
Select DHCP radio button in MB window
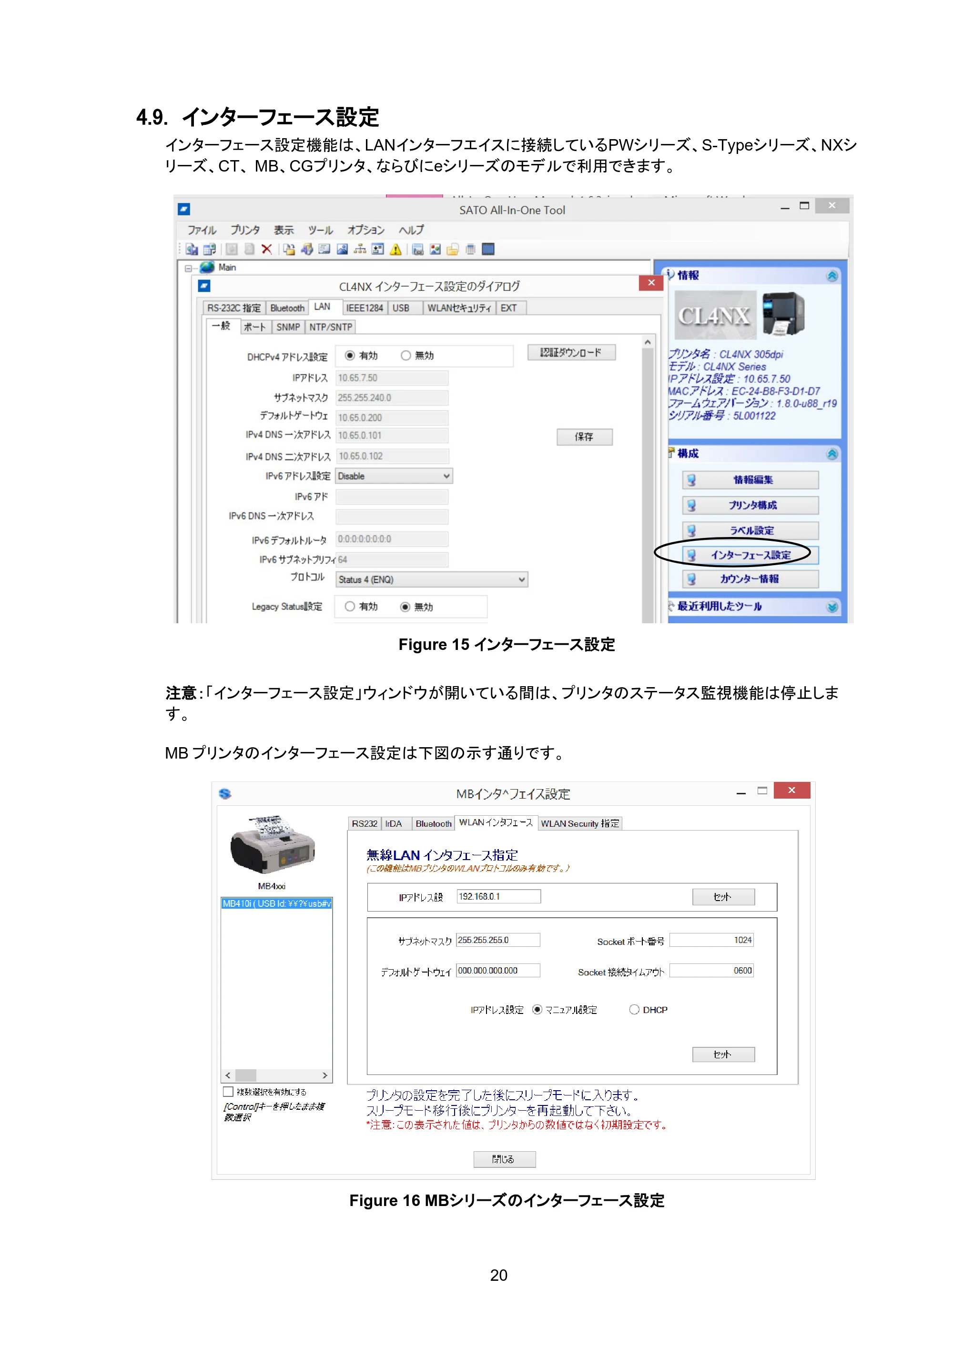[634, 1010]
